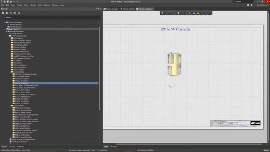Select the power port icon in active bar
Screen dimensions: 270x152
coord(186,13)
